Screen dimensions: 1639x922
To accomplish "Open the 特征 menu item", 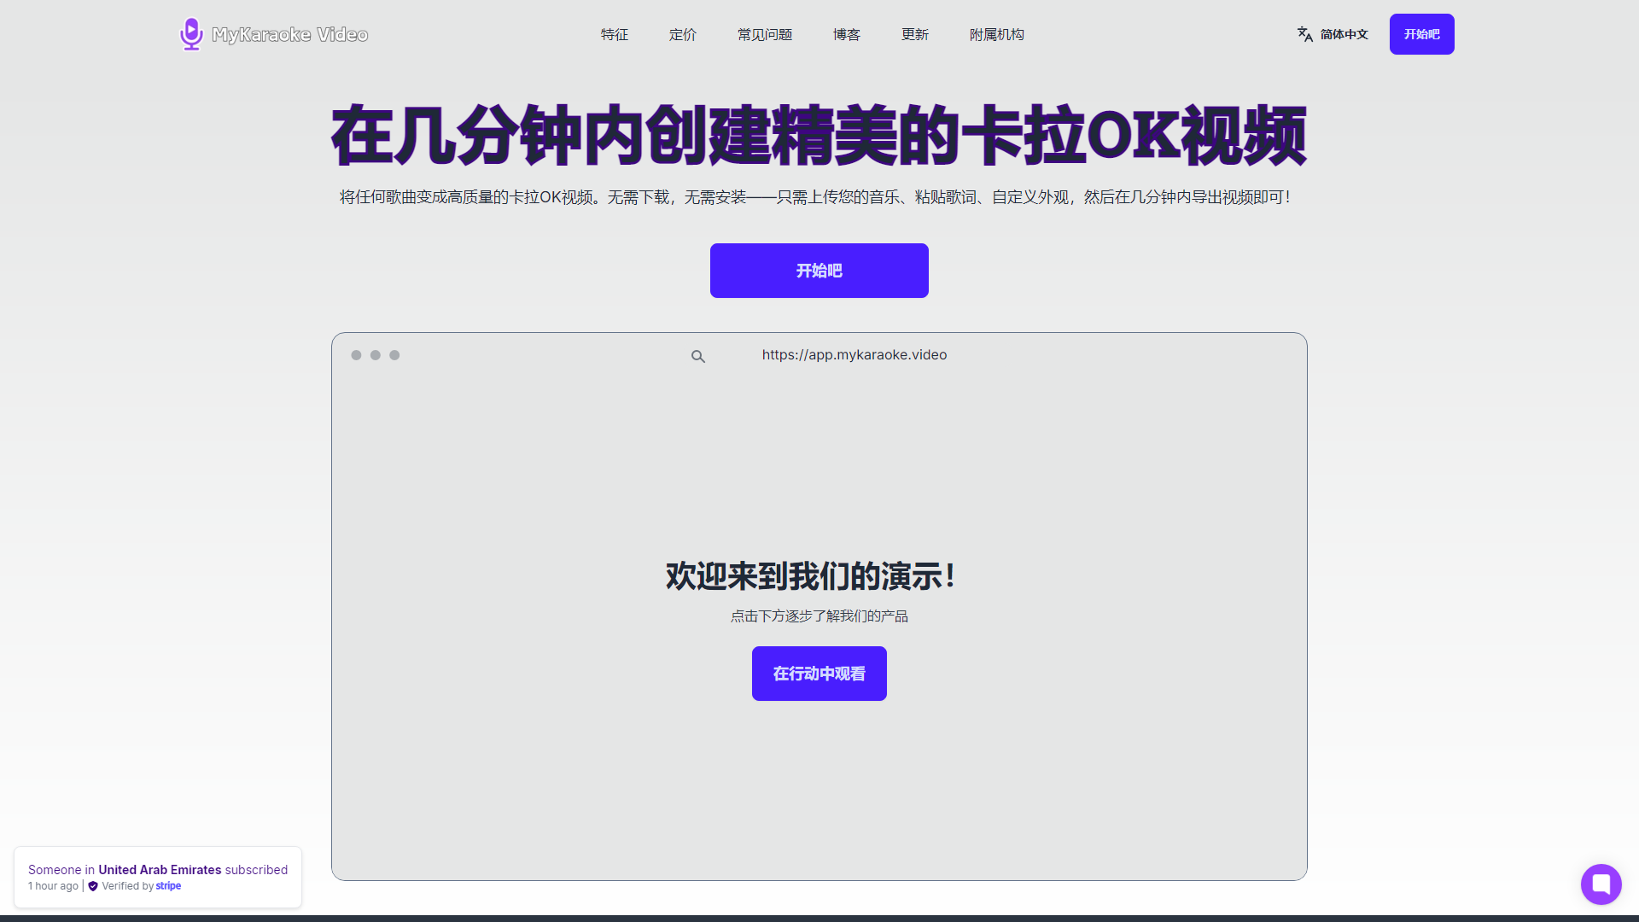I will pyautogui.click(x=614, y=34).
